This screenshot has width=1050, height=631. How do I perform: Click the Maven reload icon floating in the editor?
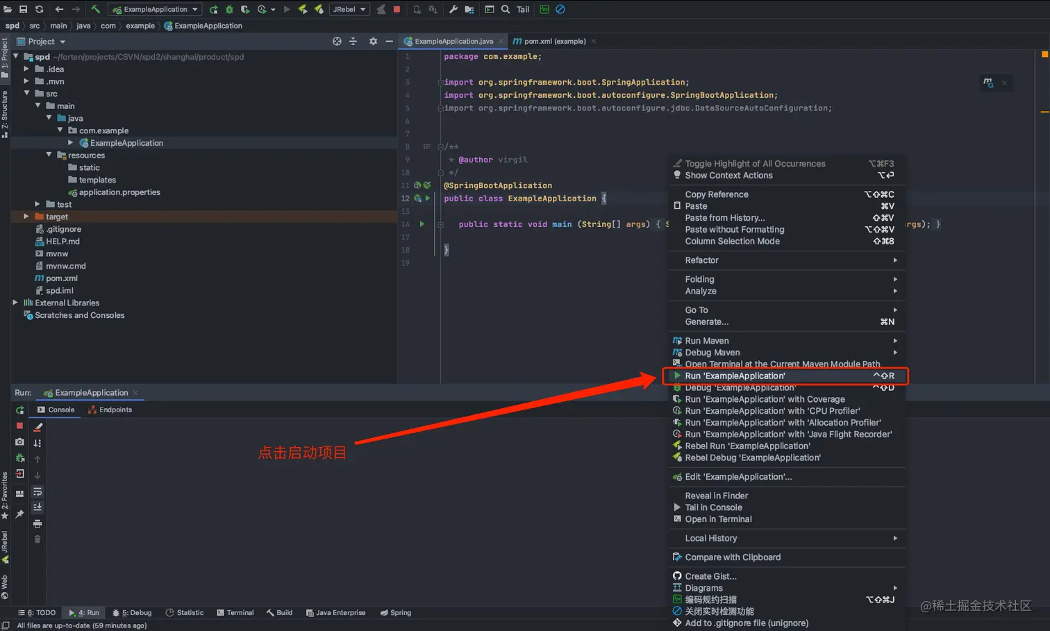(987, 83)
